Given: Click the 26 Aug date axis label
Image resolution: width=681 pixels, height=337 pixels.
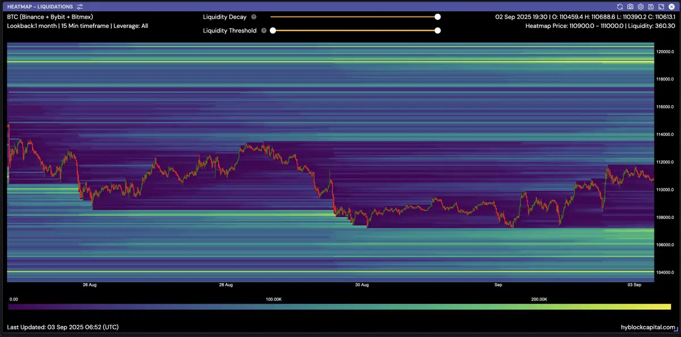Looking at the screenshot, I should (89, 284).
